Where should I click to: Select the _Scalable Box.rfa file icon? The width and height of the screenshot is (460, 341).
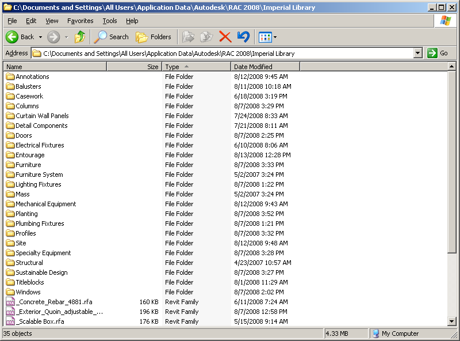(x=10, y=321)
